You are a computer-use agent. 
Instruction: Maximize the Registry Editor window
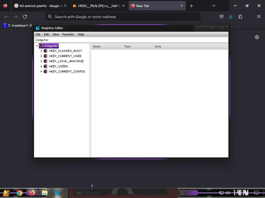212,28
